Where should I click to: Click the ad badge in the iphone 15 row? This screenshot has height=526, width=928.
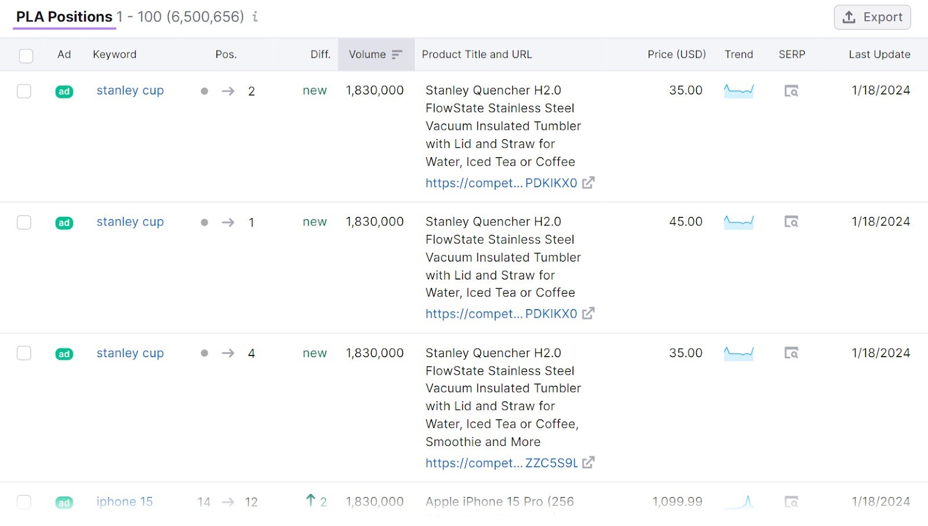point(64,502)
